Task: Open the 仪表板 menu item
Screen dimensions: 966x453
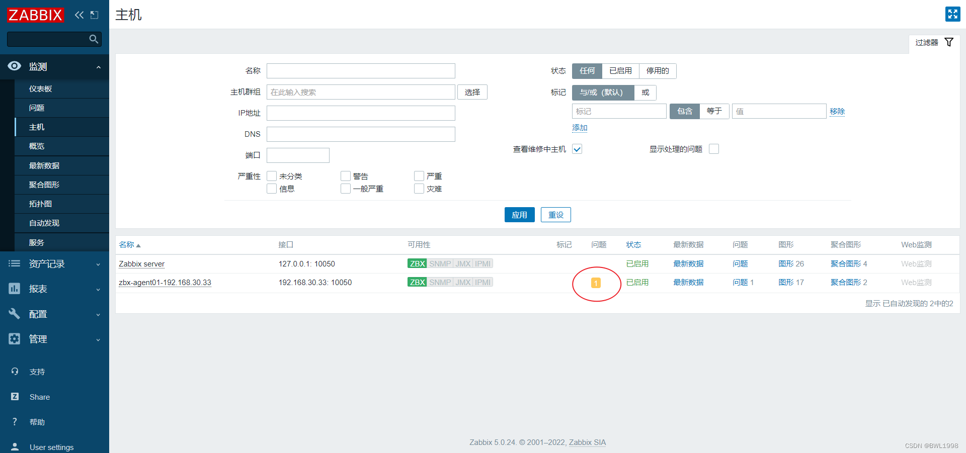Action: [x=62, y=88]
